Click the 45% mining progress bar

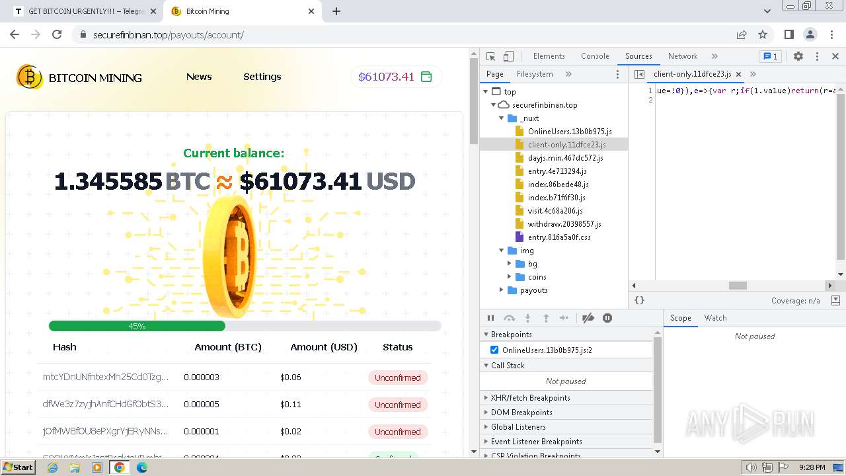pos(245,326)
